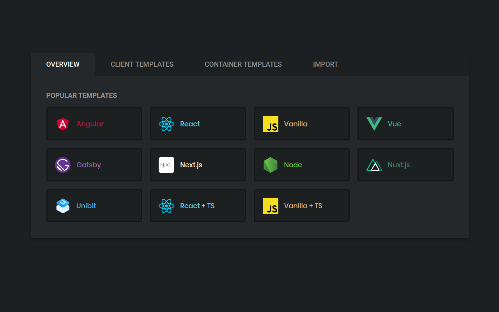
Task: Click the JS icon on Vanilla + TS card
Action: click(x=271, y=206)
